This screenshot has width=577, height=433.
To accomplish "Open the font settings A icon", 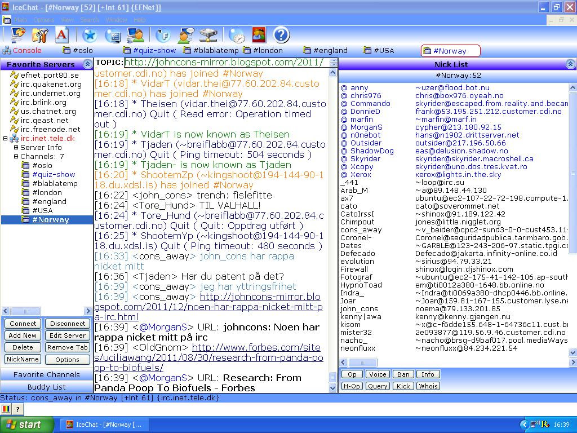I will pos(62,35).
